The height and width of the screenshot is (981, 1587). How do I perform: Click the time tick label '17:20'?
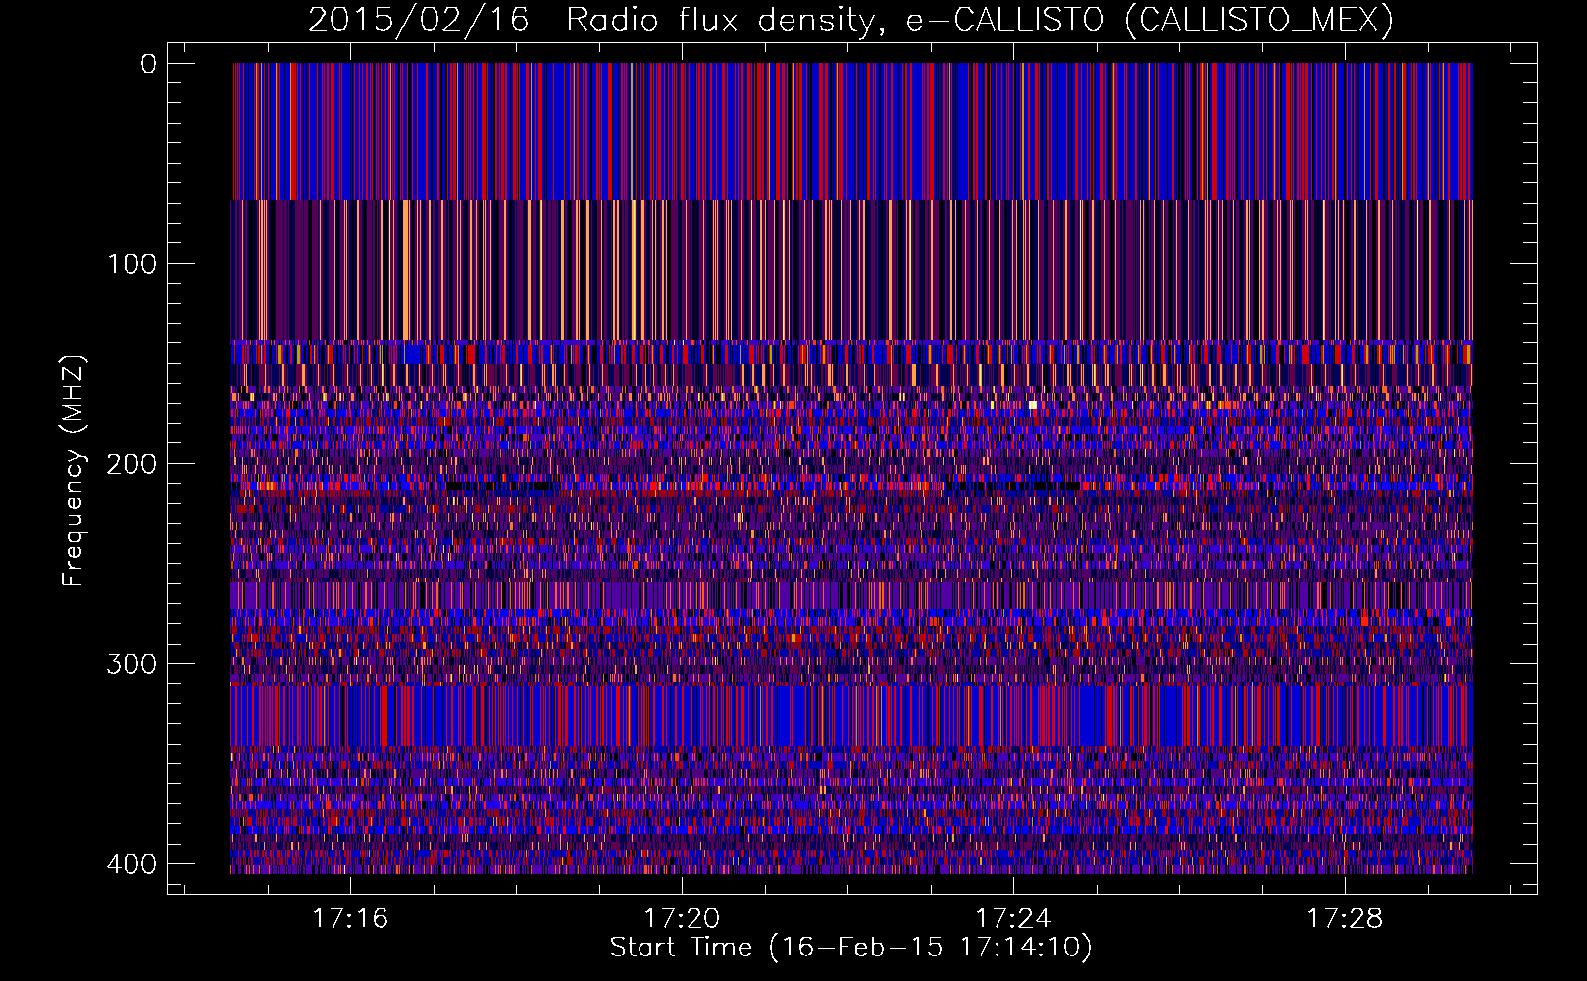pos(682,918)
